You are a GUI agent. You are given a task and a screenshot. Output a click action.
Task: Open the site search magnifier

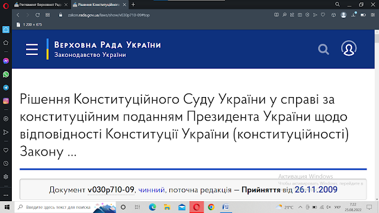323,49
